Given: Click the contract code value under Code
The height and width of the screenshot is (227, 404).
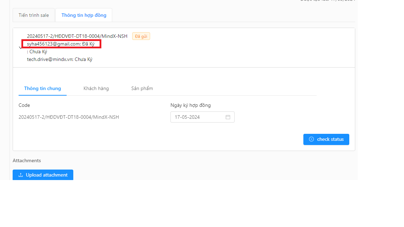Looking at the screenshot, I should point(69,117).
